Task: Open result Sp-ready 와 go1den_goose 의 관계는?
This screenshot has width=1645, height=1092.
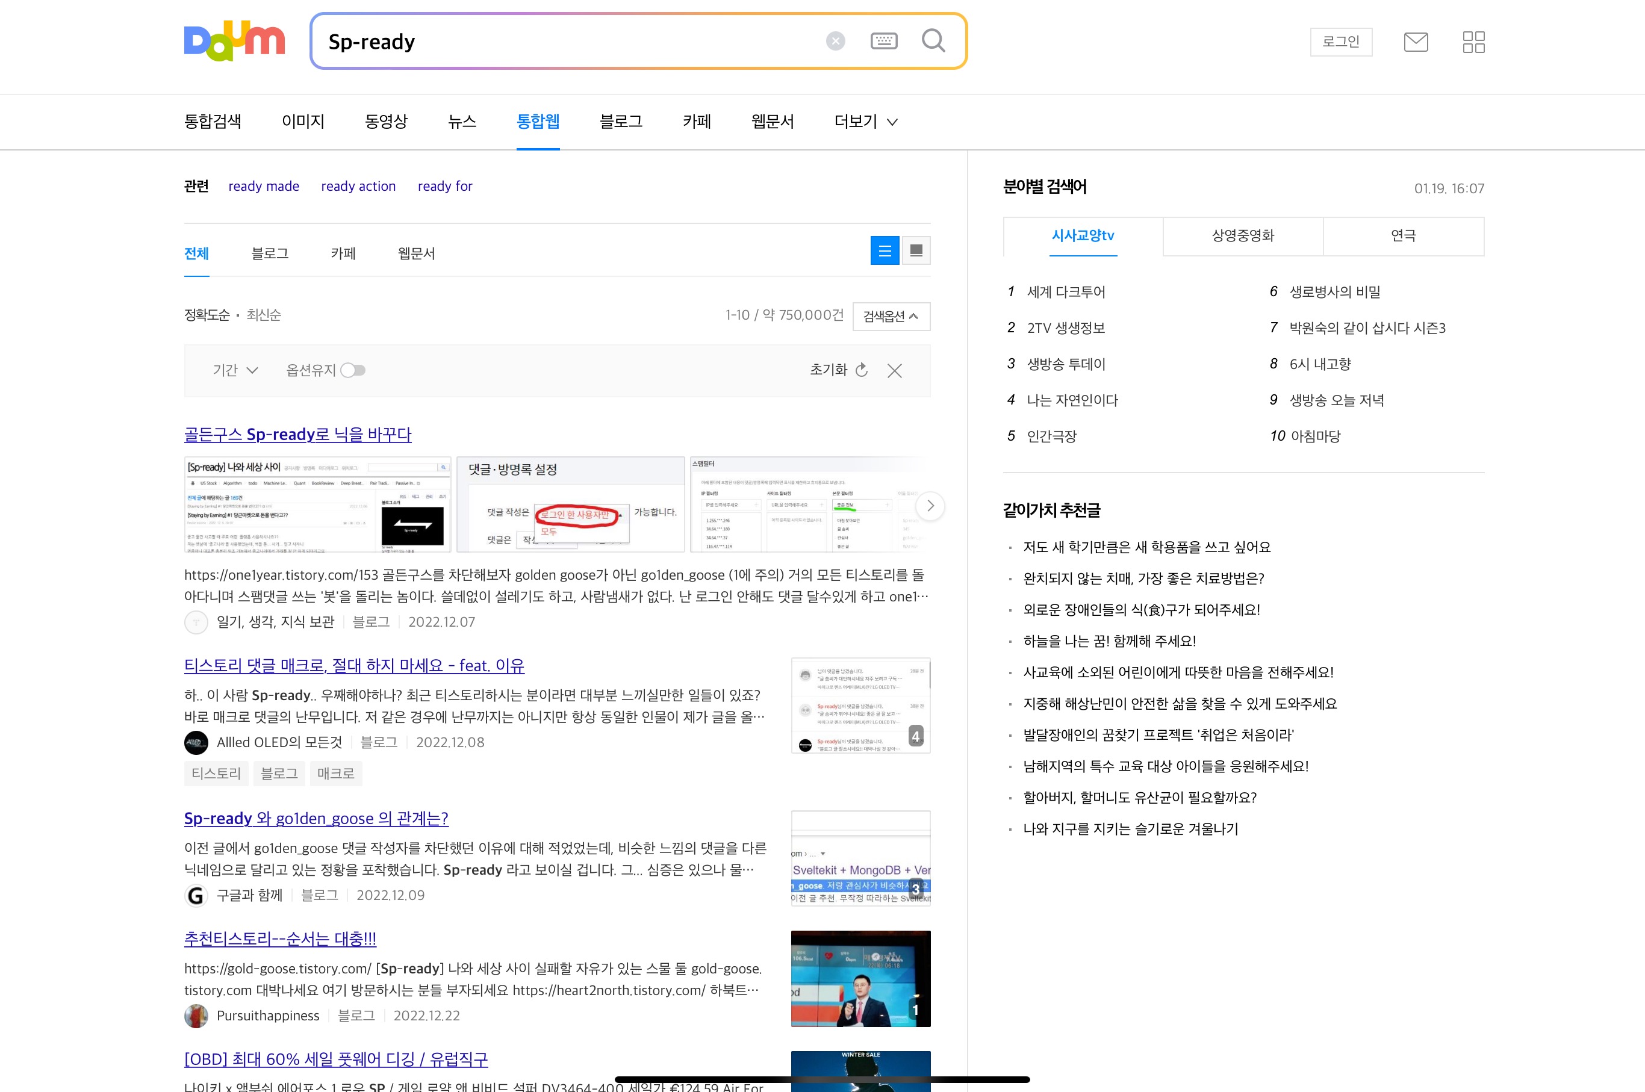Action: point(316,818)
